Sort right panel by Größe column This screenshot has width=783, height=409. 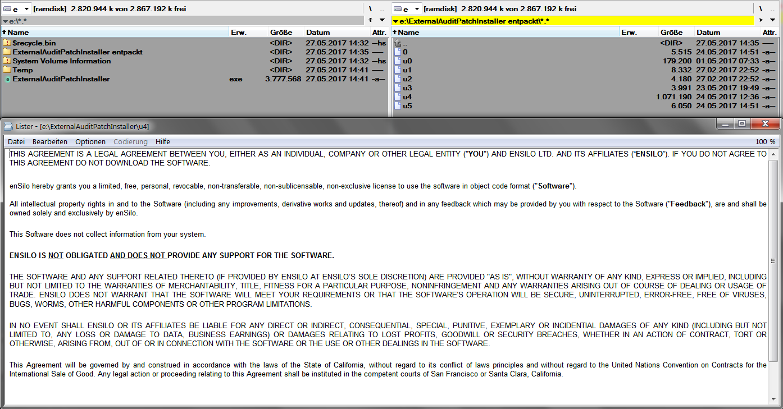click(x=676, y=33)
